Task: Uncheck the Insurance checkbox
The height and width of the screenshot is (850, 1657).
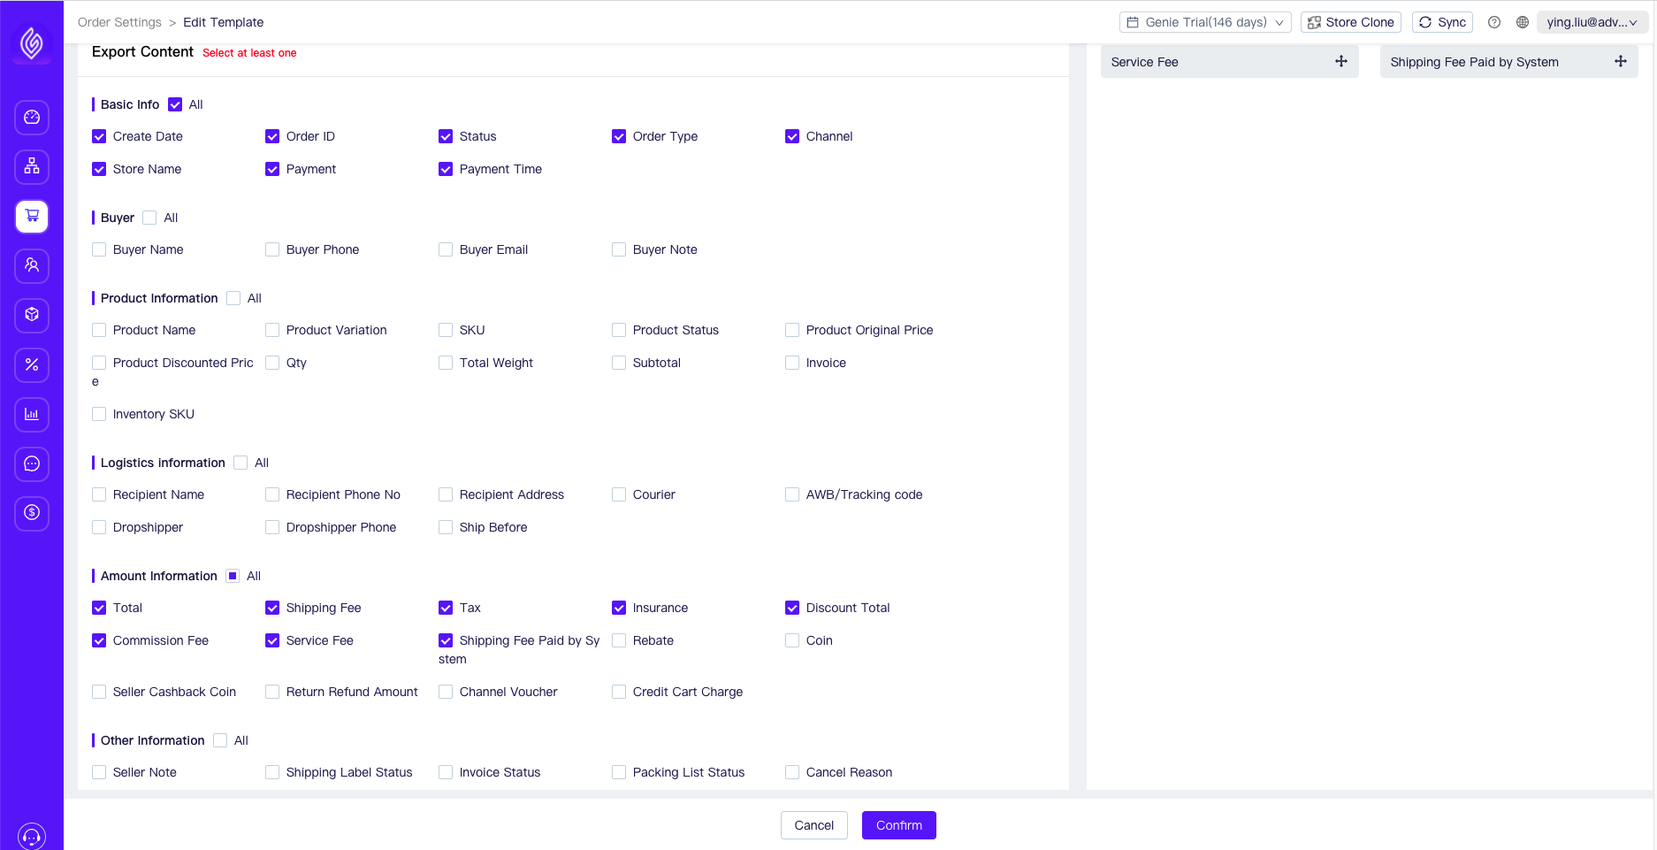Action: point(619,608)
